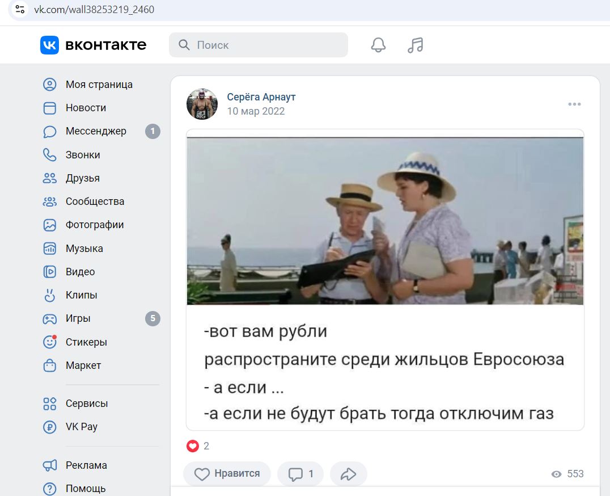Click the share arrow button
610x496 pixels.
point(349,474)
